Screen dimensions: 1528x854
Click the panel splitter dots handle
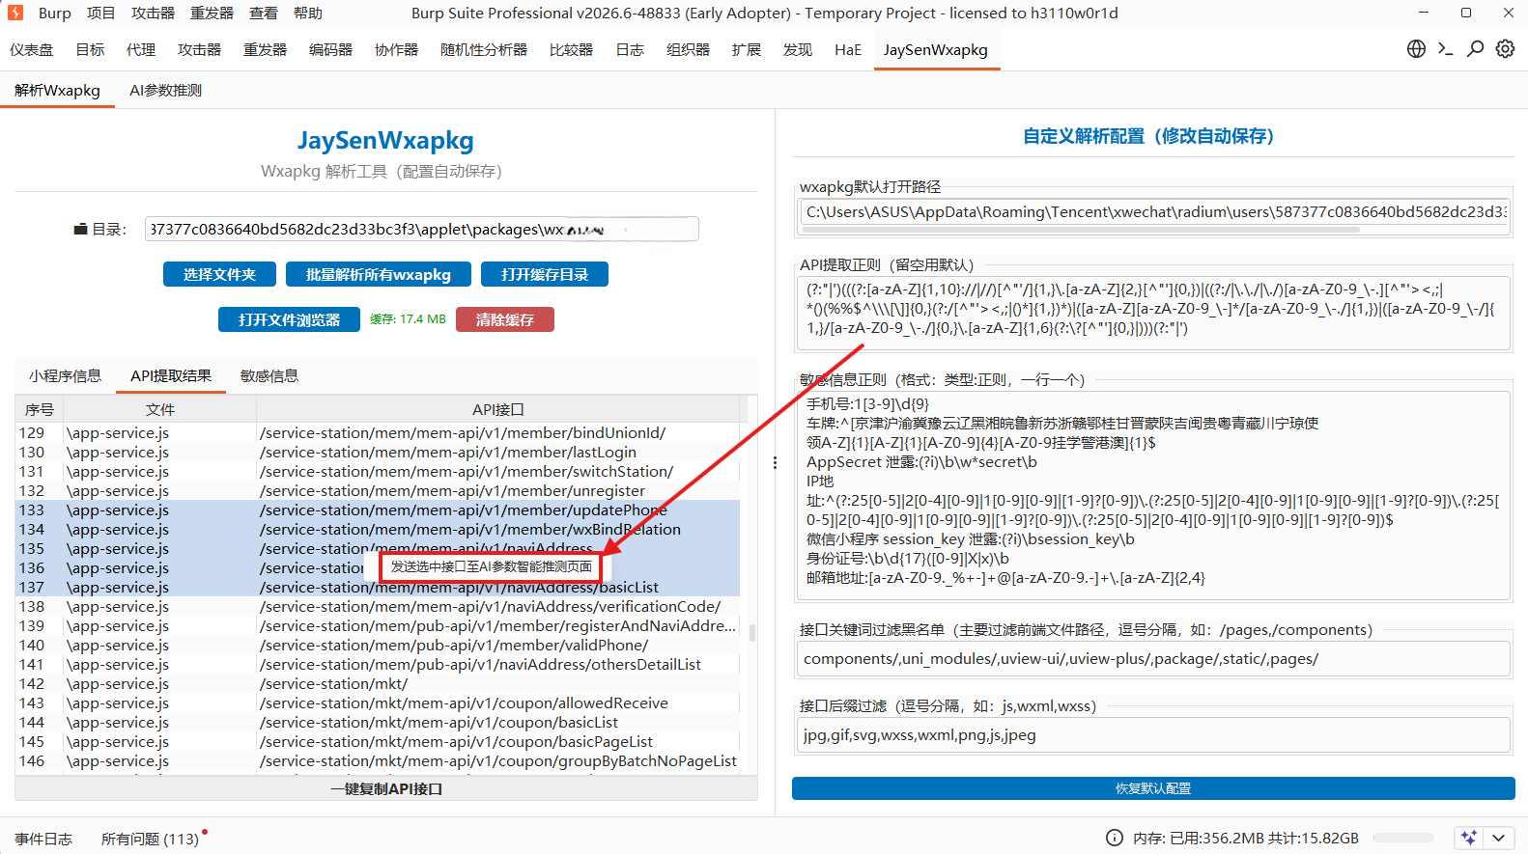[x=775, y=463]
